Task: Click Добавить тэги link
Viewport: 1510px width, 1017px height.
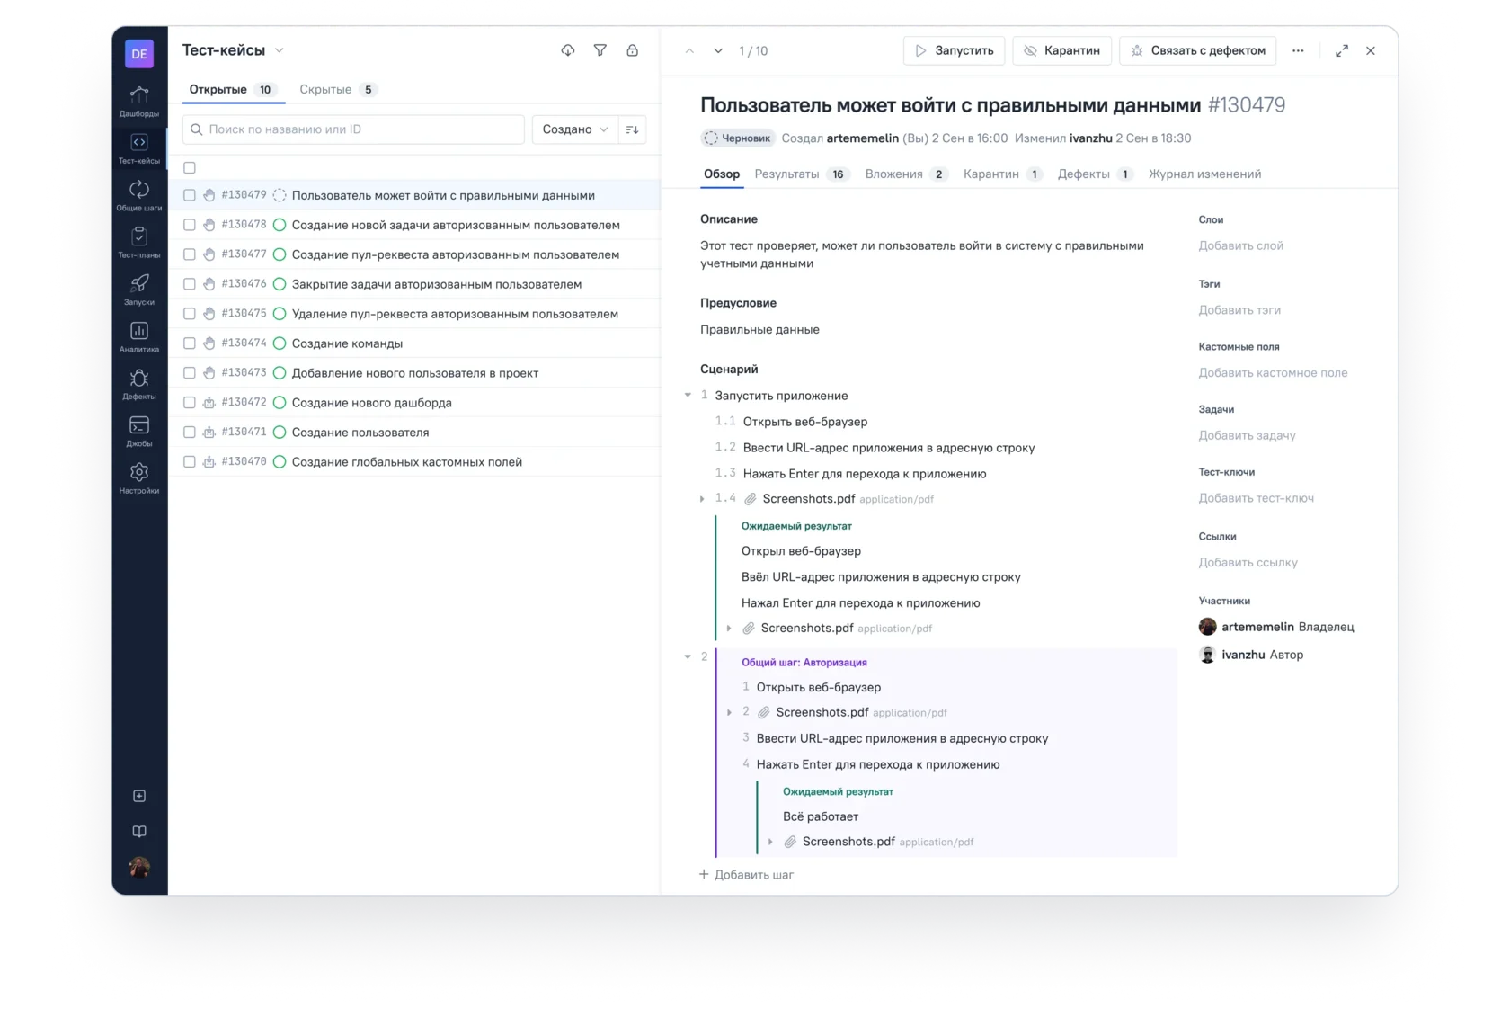Action: click(x=1240, y=311)
